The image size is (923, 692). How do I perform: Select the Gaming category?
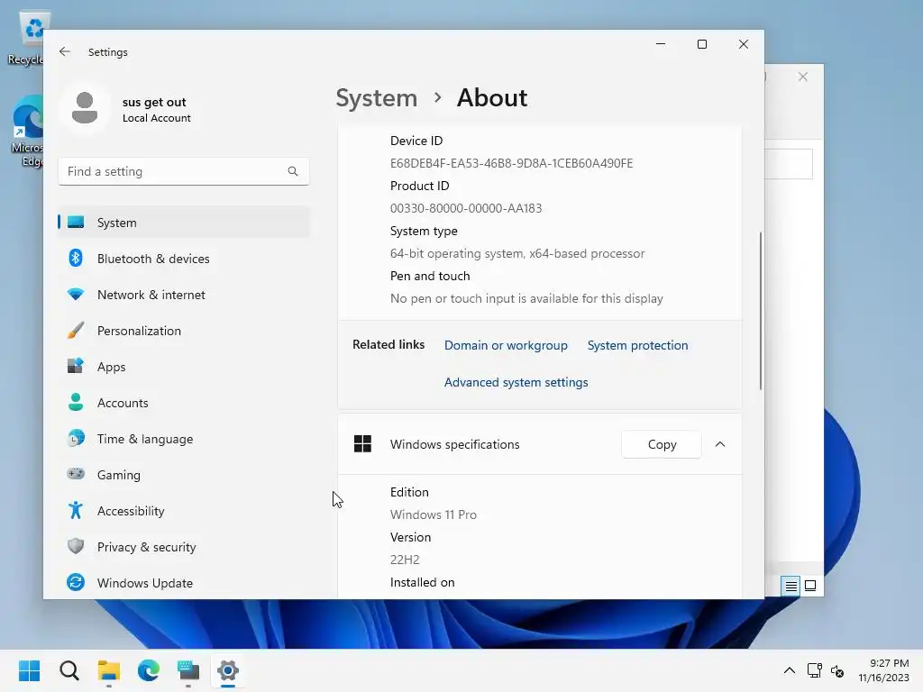184,474
